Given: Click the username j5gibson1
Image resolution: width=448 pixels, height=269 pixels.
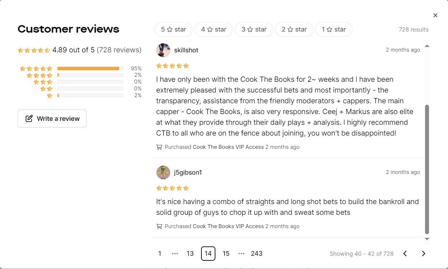Looking at the screenshot, I should (x=188, y=173).
